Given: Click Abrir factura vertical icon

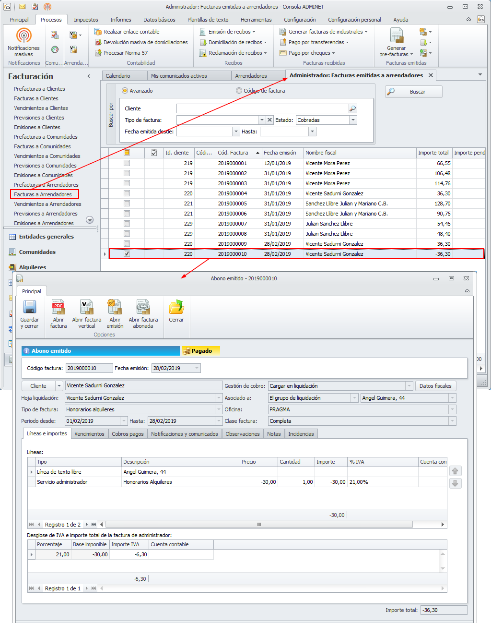Looking at the screenshot, I should (87, 307).
